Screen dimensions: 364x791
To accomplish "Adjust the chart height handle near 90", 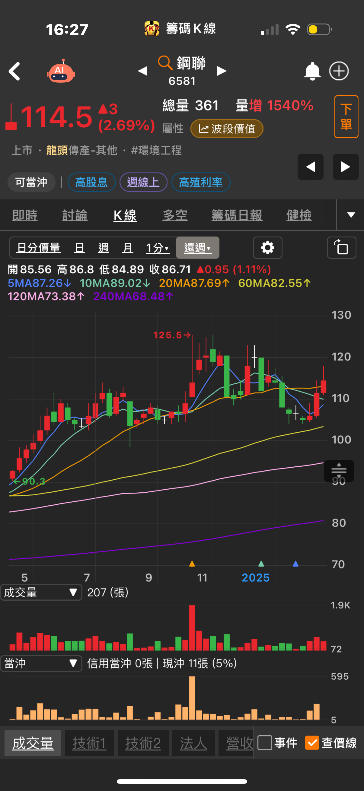I will 339,471.
